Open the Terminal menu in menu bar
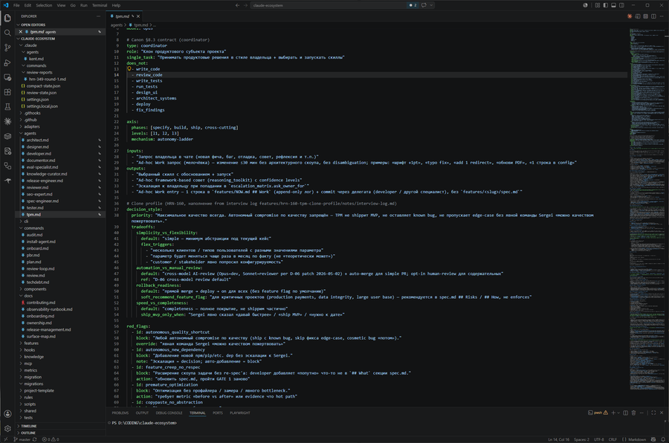The width and height of the screenshot is (669, 443). [x=100, y=5]
